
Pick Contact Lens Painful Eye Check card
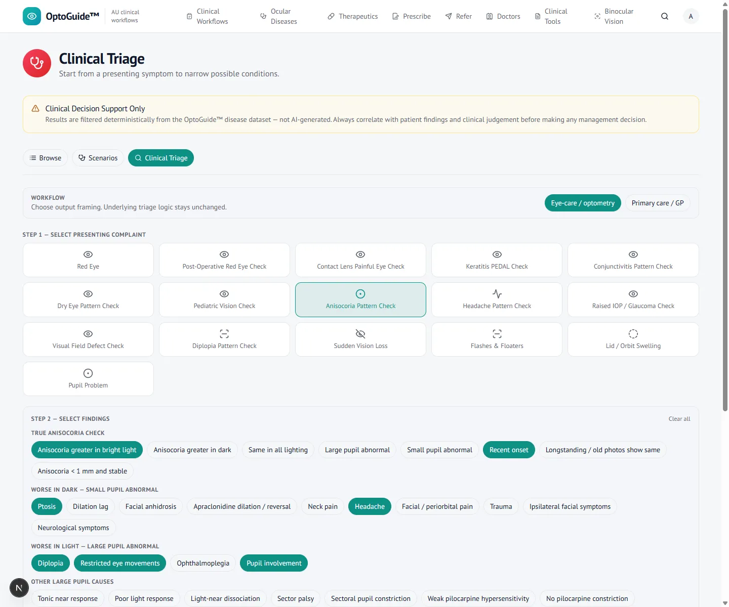(360, 260)
